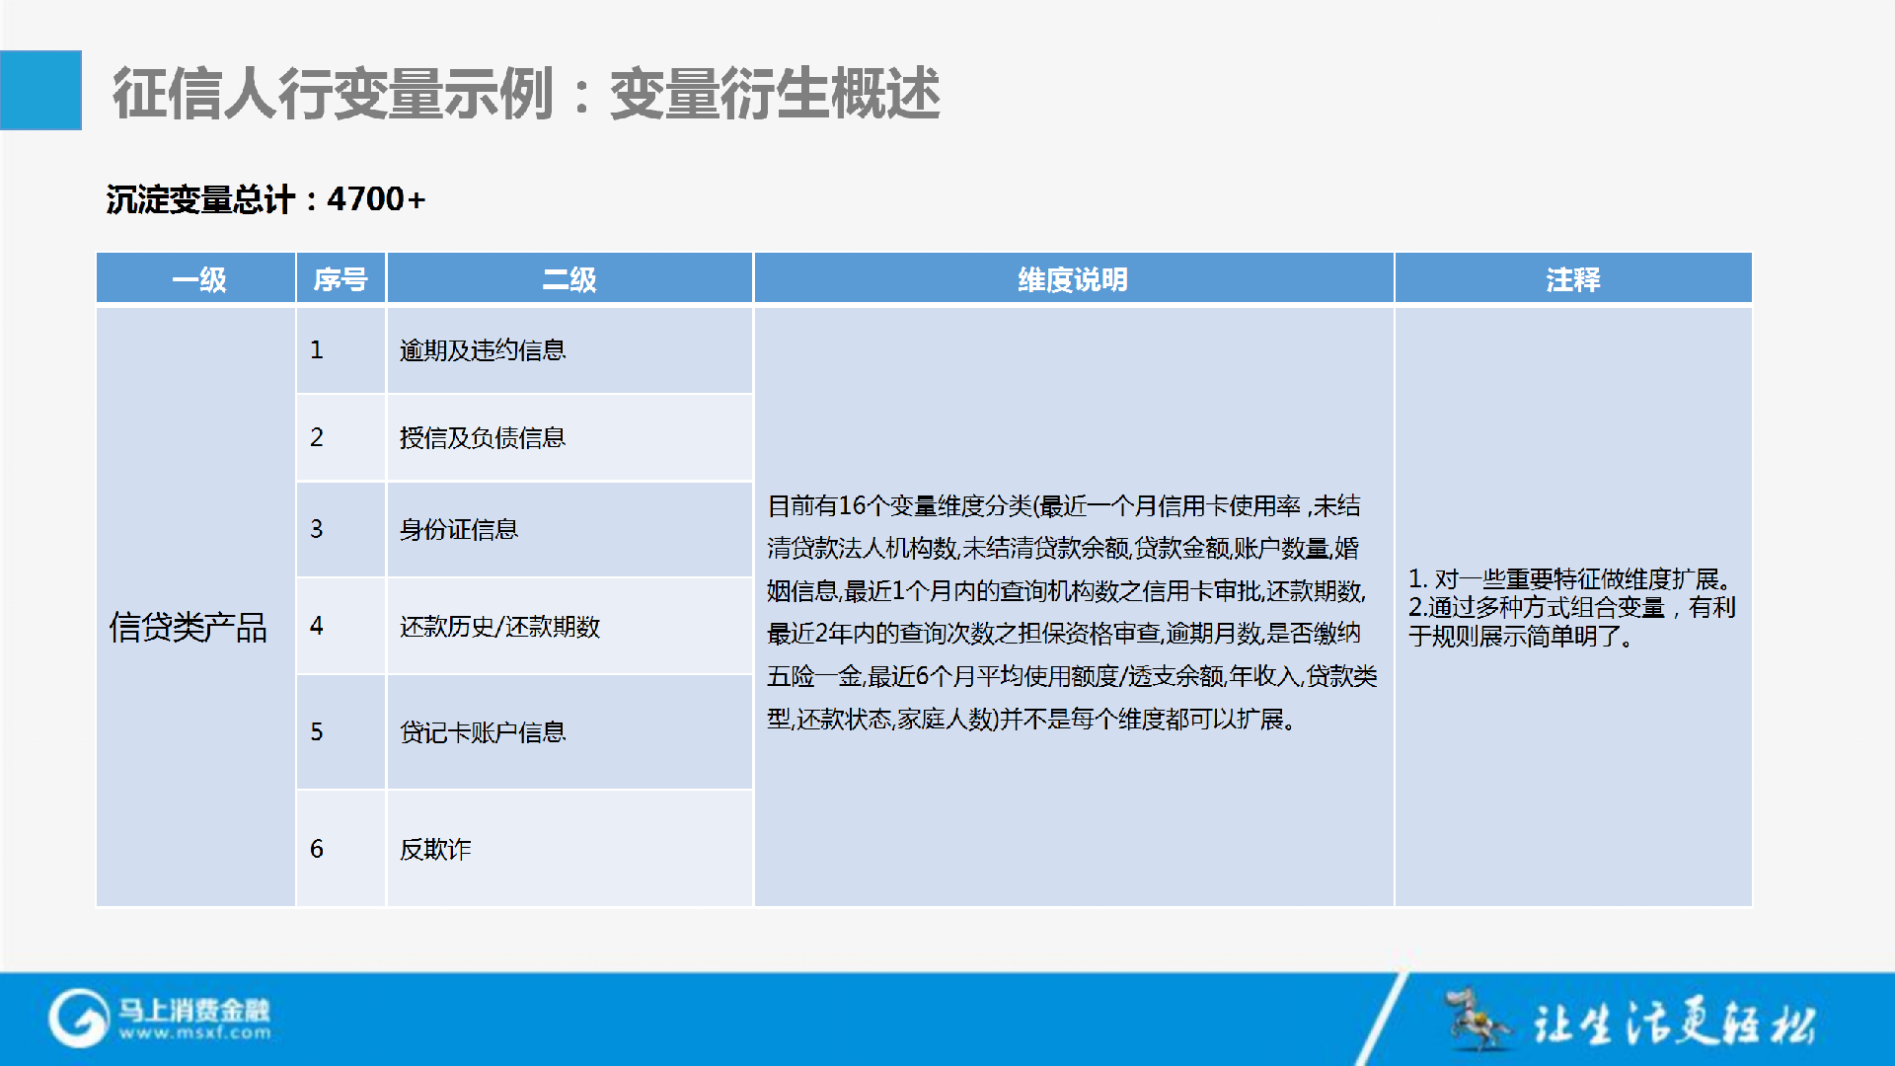Click the 一级 column header
The width and height of the screenshot is (1895, 1066).
pos(196,278)
